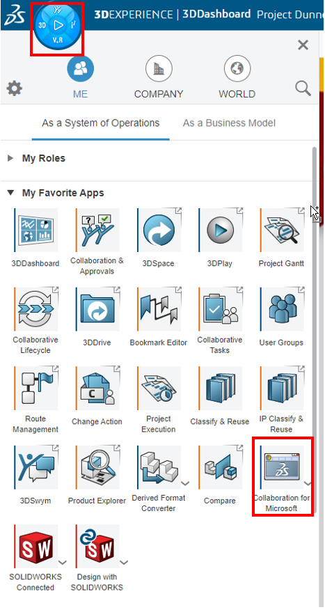Launch the 3DPlay app
This screenshot has height=612, width=325.
221,230
